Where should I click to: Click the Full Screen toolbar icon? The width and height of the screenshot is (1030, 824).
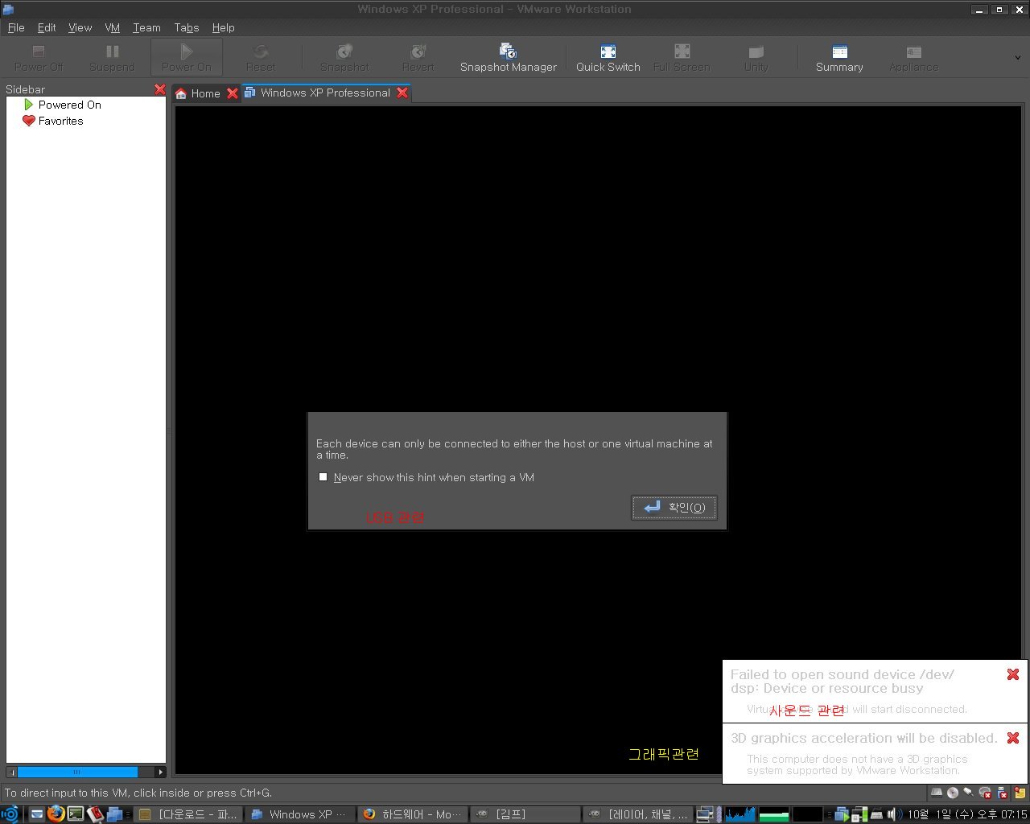(x=682, y=56)
